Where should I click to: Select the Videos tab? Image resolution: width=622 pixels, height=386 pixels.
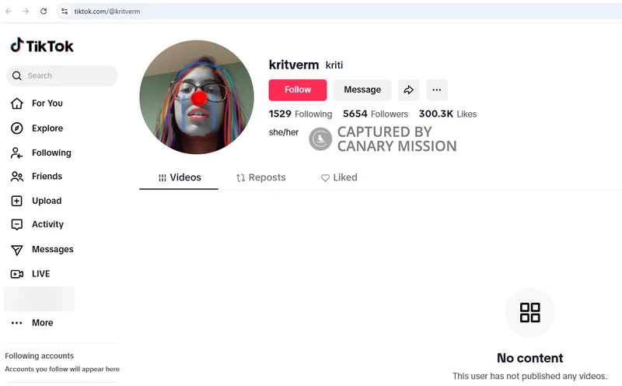179,177
